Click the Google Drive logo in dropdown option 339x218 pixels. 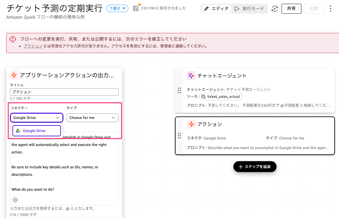(18, 131)
